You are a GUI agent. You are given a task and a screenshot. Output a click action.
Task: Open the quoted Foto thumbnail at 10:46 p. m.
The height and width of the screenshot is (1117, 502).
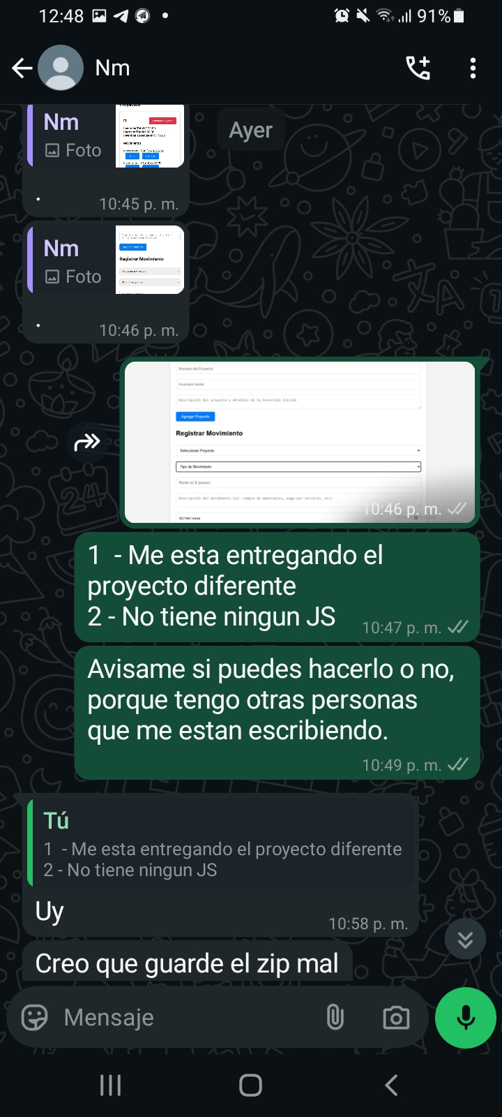(x=150, y=260)
